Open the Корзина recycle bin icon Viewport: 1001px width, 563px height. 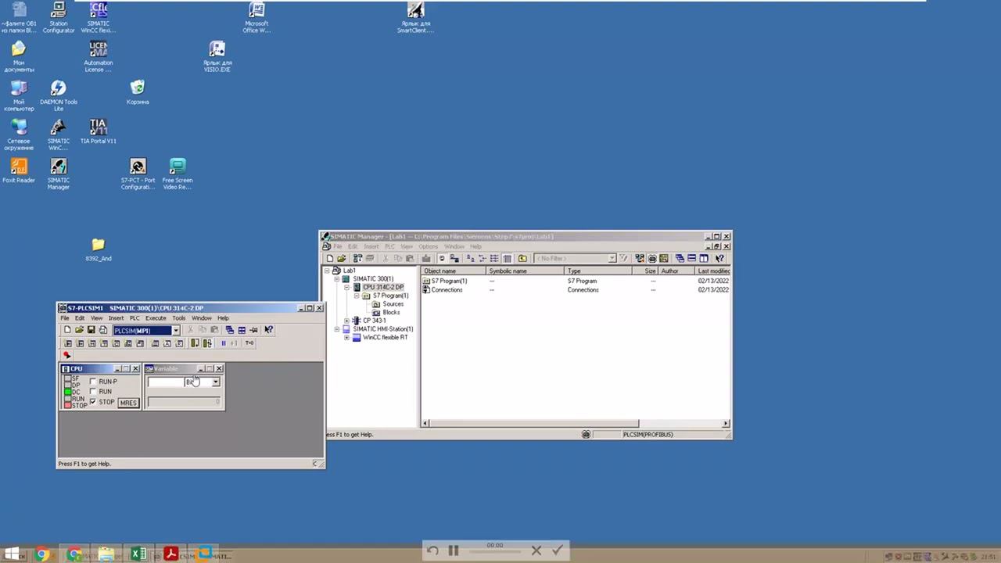[138, 92]
